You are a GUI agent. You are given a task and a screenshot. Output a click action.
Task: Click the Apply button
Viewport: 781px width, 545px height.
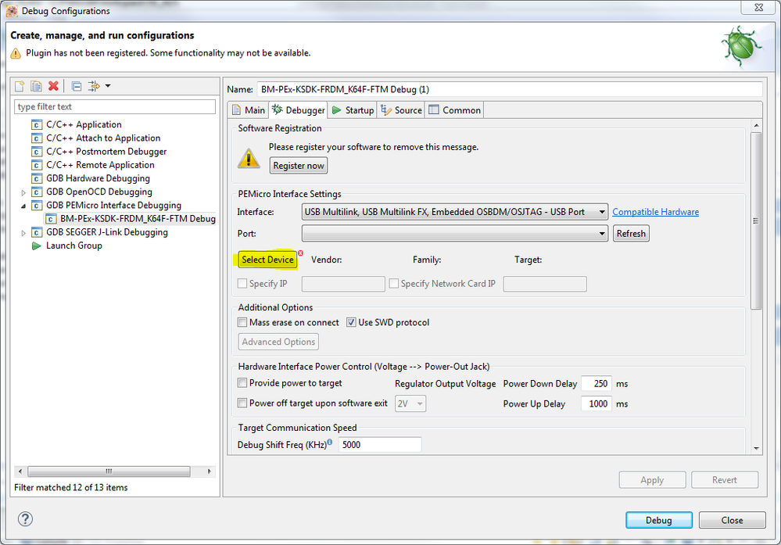point(652,480)
